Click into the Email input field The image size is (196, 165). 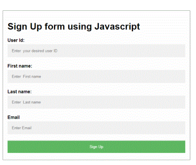96,128
